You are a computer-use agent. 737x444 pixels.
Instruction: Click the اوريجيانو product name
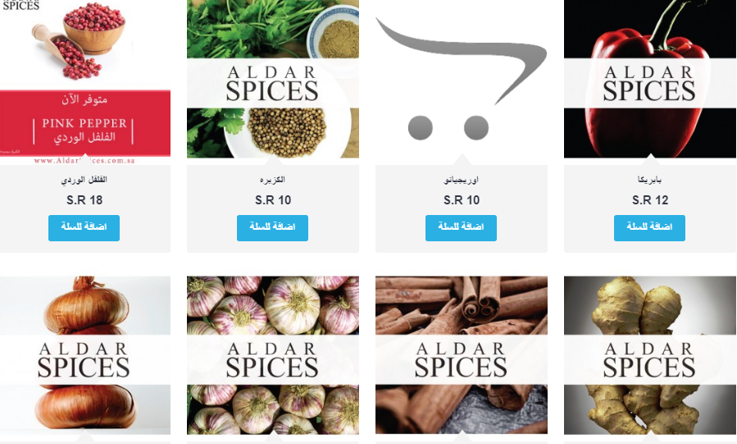(x=461, y=180)
